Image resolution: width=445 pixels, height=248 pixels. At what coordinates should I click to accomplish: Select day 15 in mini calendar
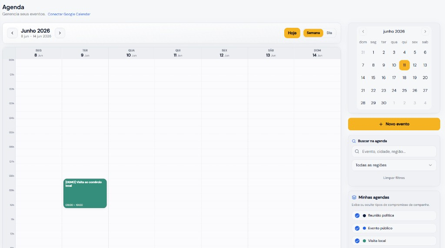tap(373, 78)
